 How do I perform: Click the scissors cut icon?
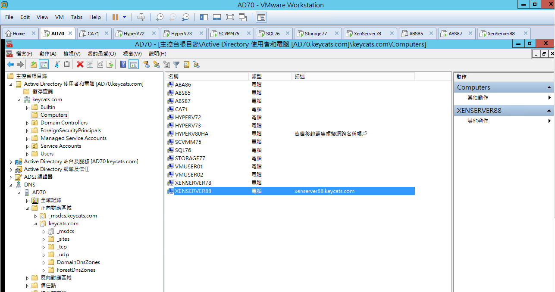[x=57, y=65]
